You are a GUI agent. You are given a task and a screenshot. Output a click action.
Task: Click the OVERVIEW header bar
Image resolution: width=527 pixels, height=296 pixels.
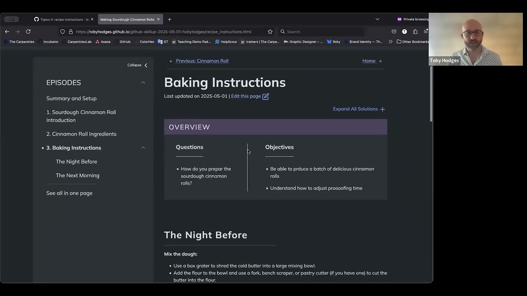click(275, 127)
